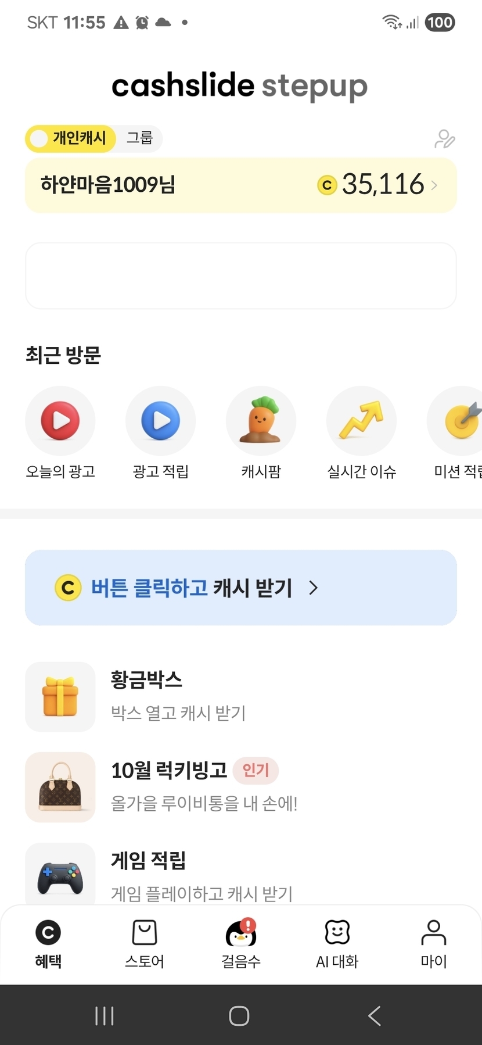
Task: Open the 마이 profile tab
Action: coord(433,943)
